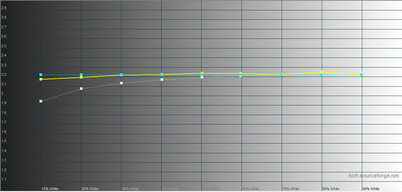Select the "20% White" x-axis label
Image resolution: width=402 pixels, height=192 pixels.
90,189
